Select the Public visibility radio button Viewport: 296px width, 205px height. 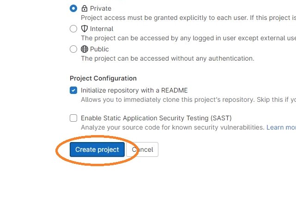[x=73, y=49]
